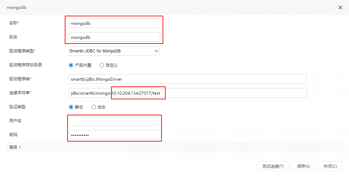Expand the 高级 advanced section
Viewport: 349px width, 178px height.
point(15,147)
